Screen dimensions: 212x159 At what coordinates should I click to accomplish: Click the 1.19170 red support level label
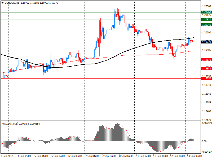(x=206, y=60)
